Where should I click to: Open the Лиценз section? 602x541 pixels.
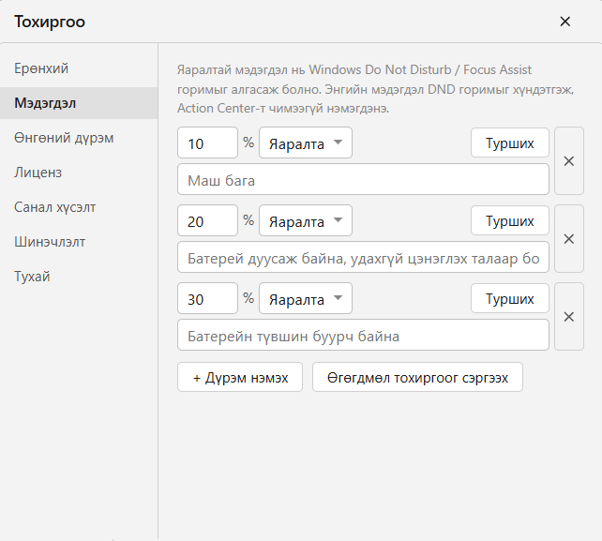coord(79,173)
